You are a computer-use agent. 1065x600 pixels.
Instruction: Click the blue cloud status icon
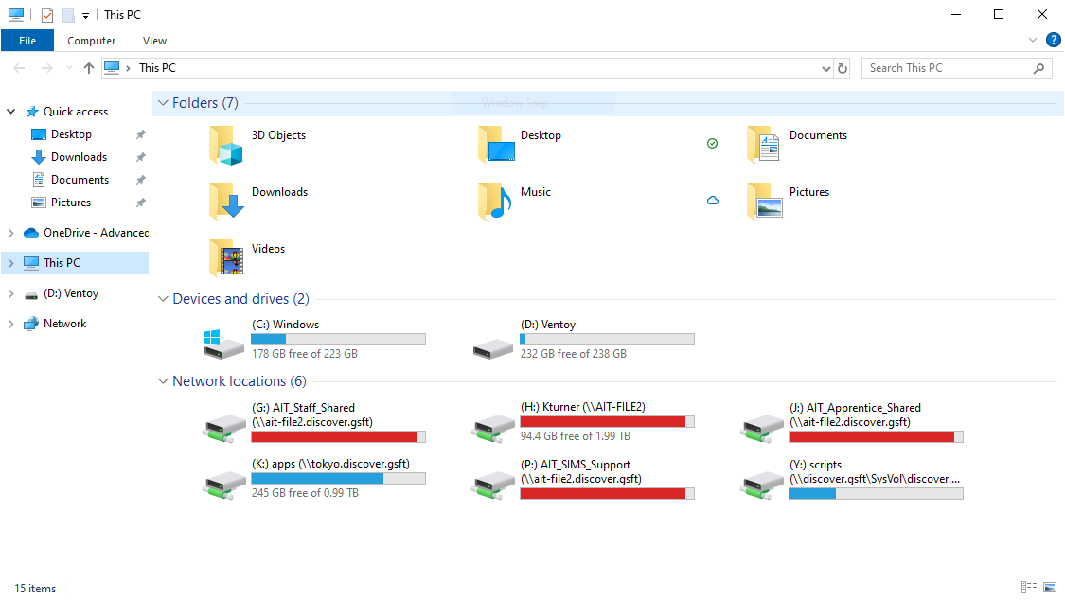[x=713, y=201]
